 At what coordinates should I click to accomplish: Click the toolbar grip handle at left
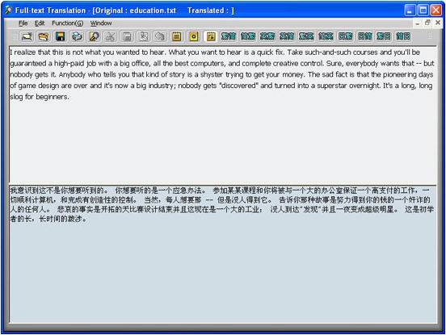pos(15,36)
